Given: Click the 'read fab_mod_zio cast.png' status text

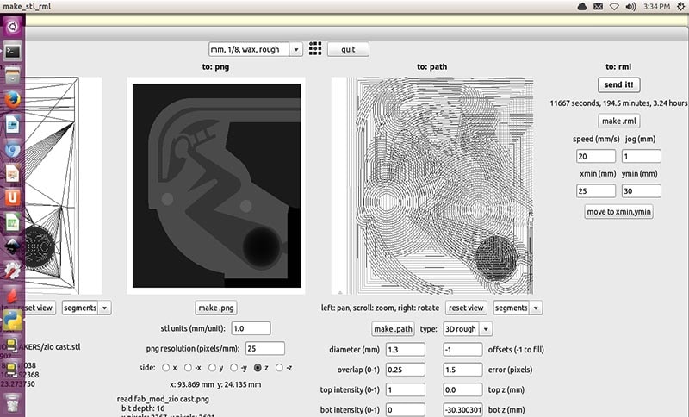Looking at the screenshot, I should coord(163,399).
